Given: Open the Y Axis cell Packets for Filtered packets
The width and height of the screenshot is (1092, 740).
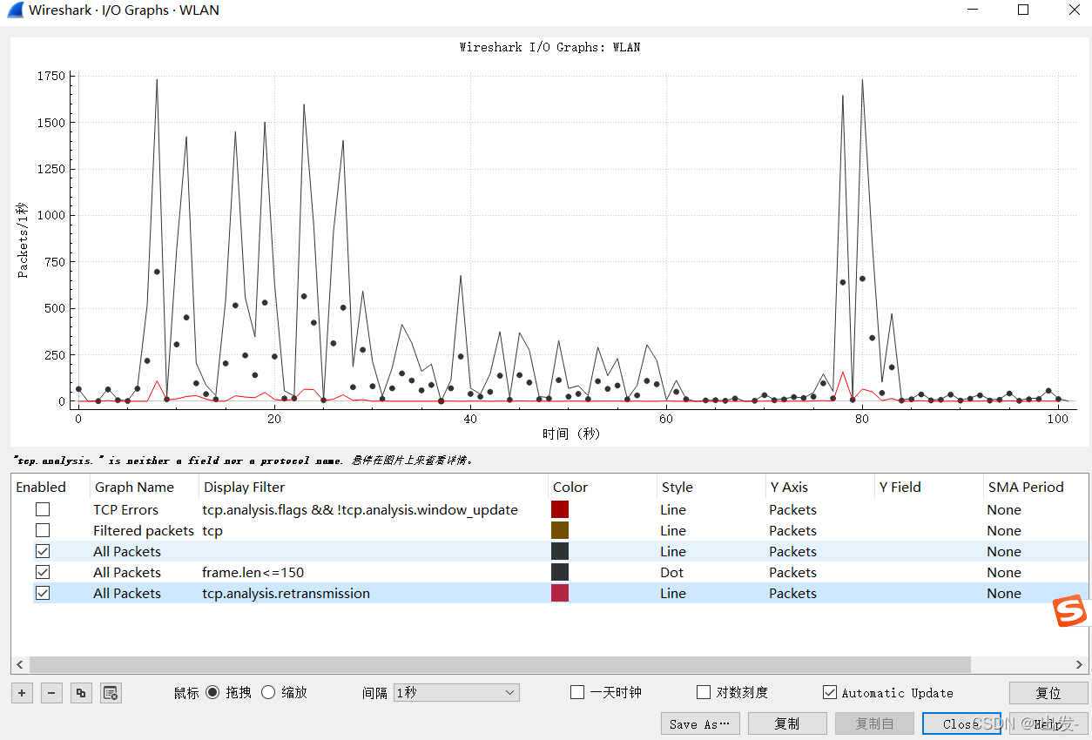Looking at the screenshot, I should [x=819, y=530].
